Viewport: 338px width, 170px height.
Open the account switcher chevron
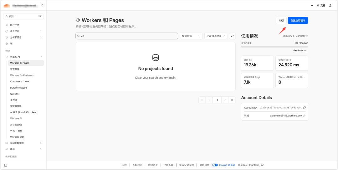(x=42, y=5)
